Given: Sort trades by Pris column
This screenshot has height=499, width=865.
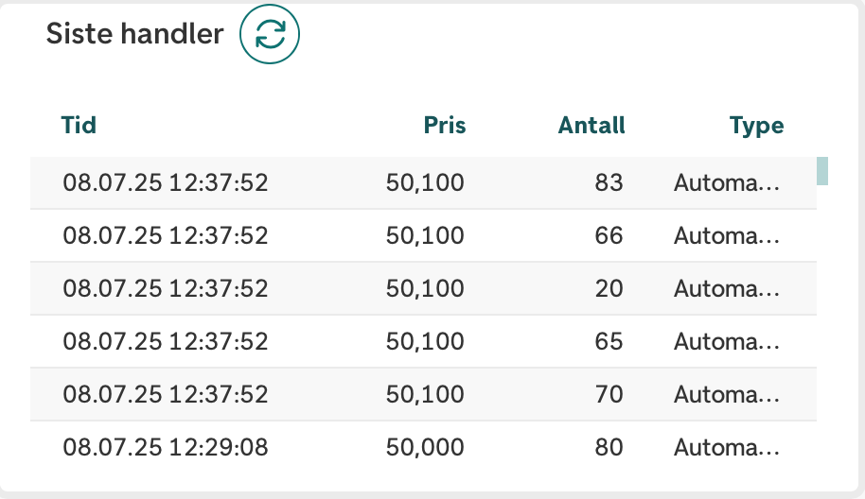Looking at the screenshot, I should click(445, 125).
